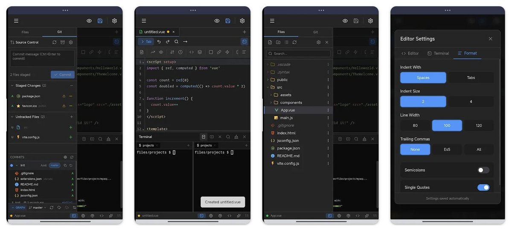This screenshot has width=512, height=230.
Task: Click the refresh icon in Source Control header
Action: click(54, 42)
